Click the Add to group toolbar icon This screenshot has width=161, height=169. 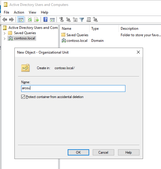pyautogui.click(x=95, y=20)
